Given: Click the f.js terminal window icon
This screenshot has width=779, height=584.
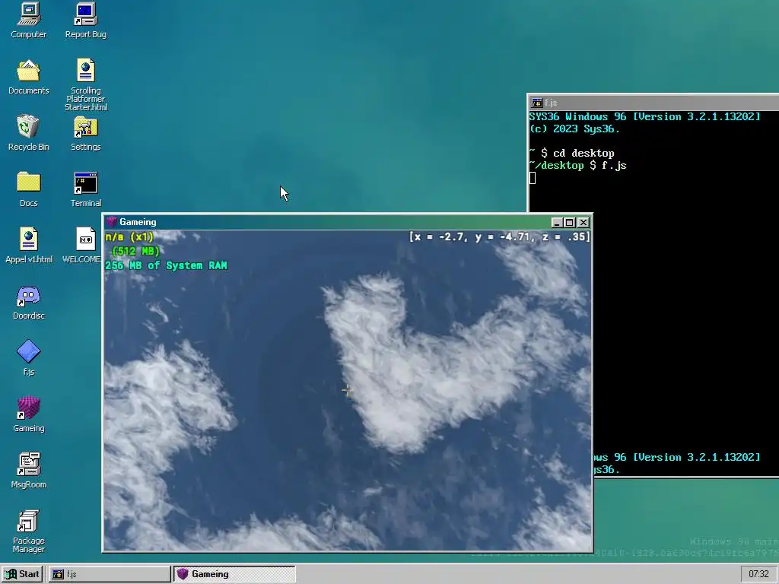Looking at the screenshot, I should click(536, 103).
